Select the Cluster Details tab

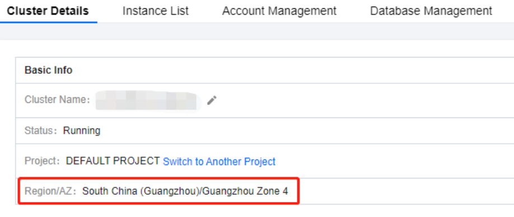click(x=48, y=11)
